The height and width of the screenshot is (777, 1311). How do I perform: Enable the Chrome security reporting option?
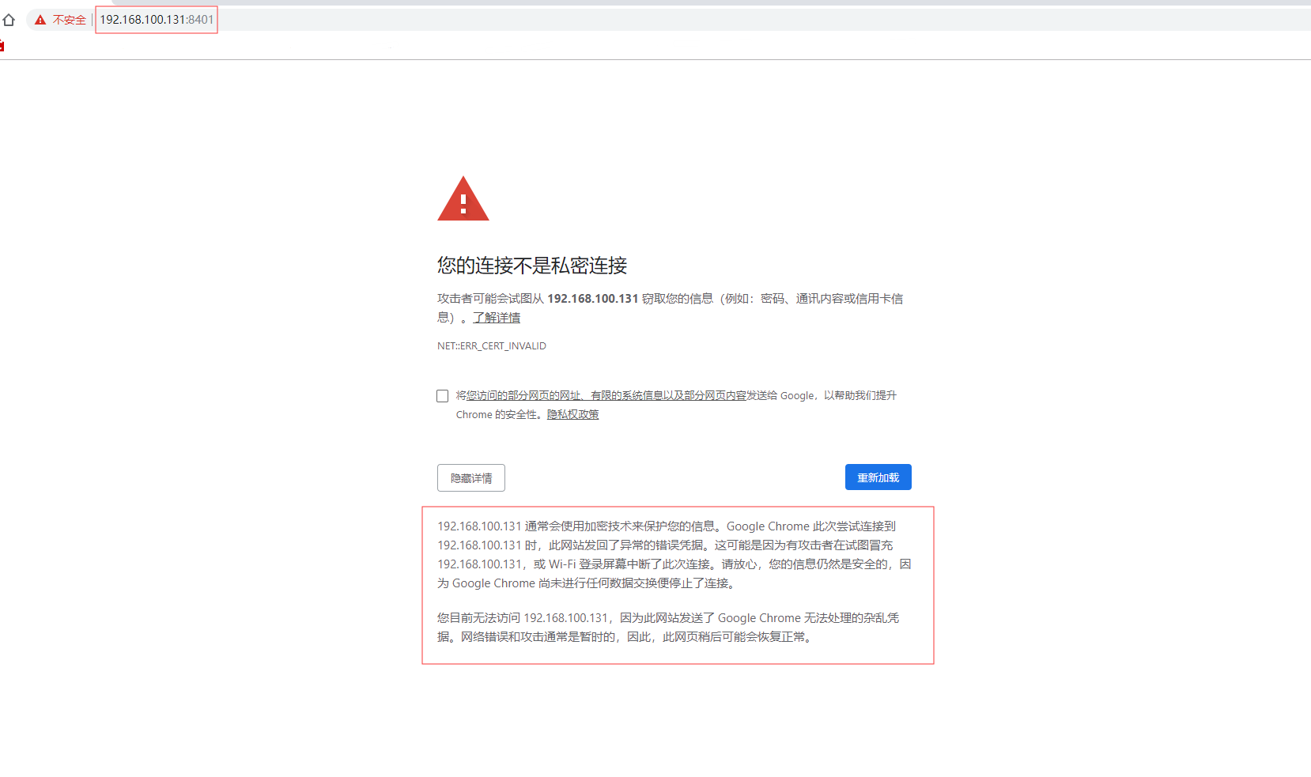[442, 395]
